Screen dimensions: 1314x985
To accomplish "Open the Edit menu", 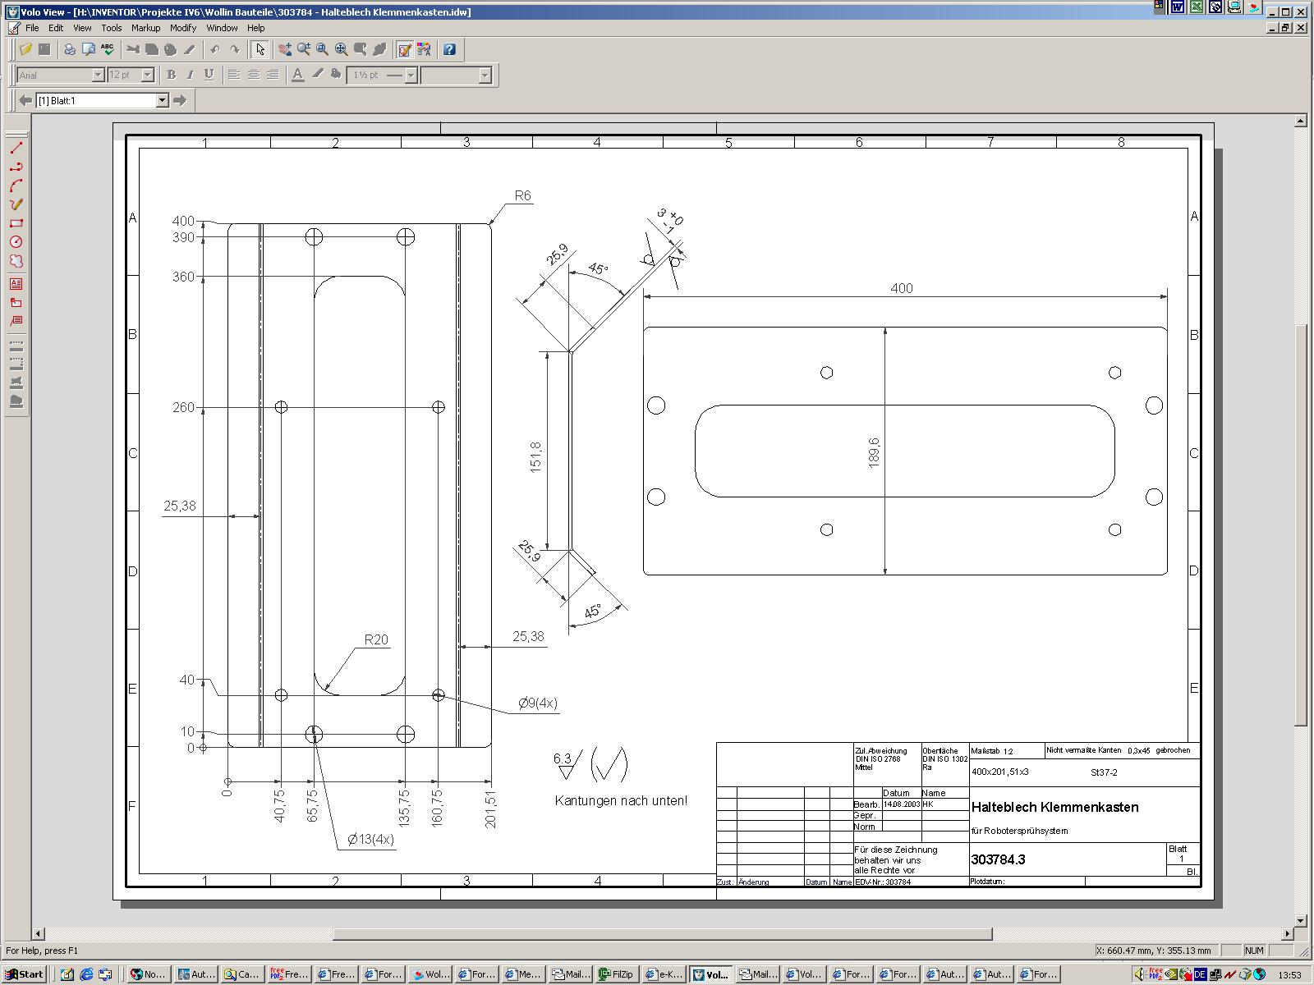I will coord(56,28).
